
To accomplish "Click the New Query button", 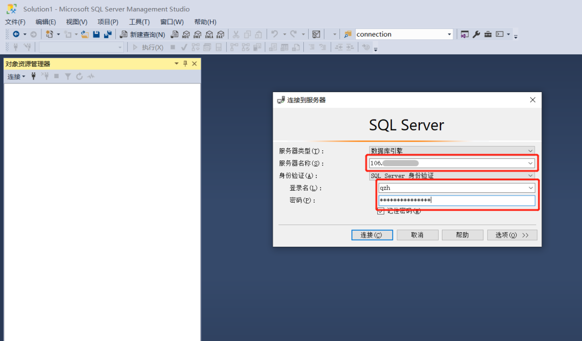I will [142, 34].
